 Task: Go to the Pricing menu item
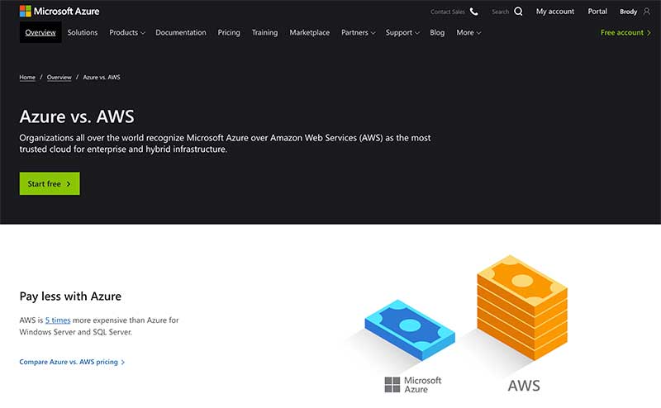[229, 32]
